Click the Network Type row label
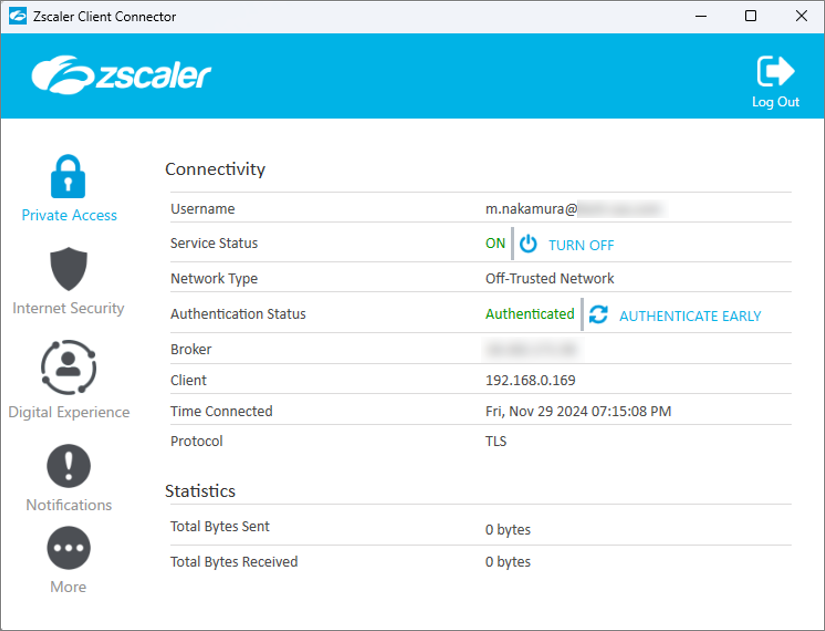 (214, 279)
